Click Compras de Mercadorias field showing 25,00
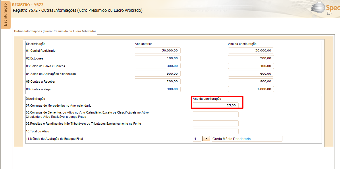340x169 pixels. pos(216,105)
